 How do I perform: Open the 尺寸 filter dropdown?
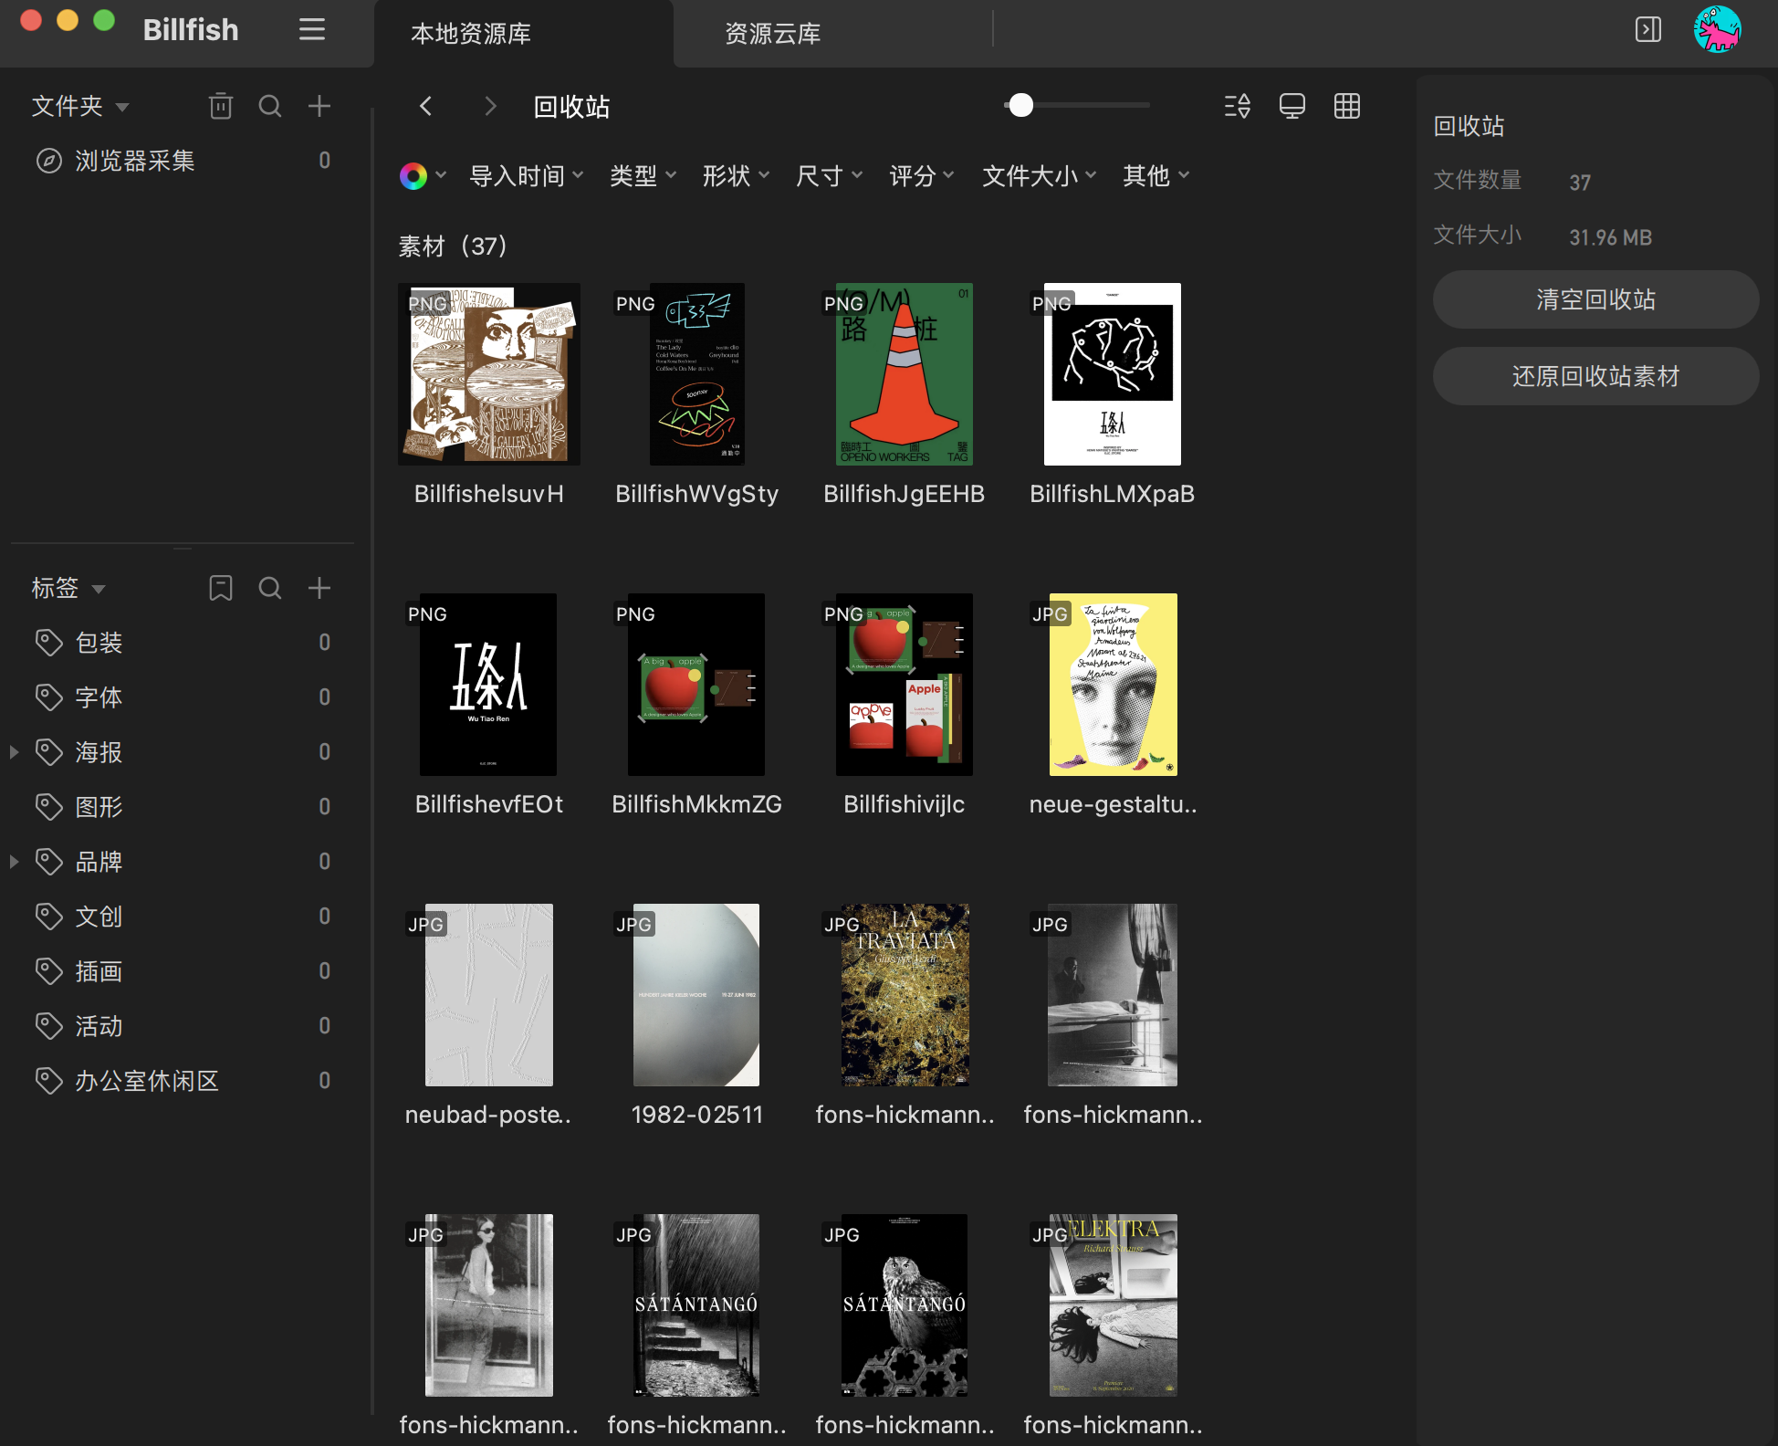point(830,176)
